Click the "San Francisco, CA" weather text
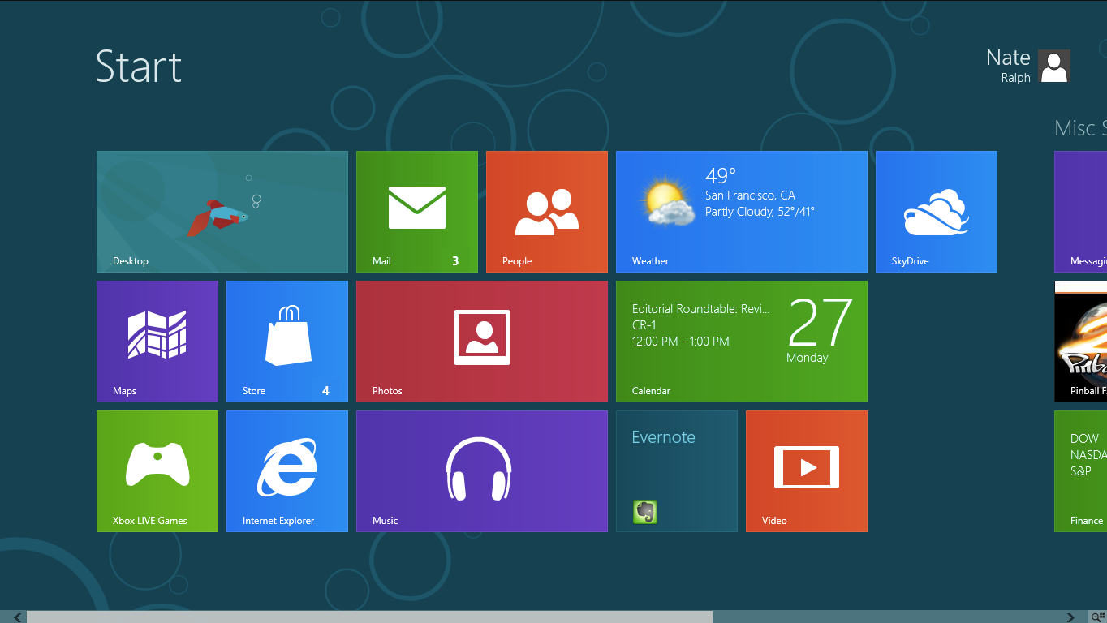Screen dimensions: 1107x623 [x=750, y=195]
